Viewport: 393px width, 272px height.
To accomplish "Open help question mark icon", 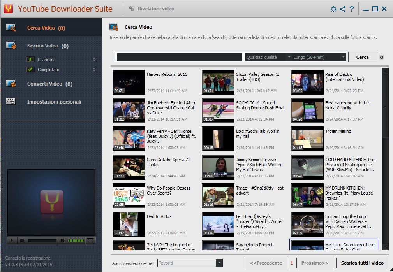I will 352,9.
